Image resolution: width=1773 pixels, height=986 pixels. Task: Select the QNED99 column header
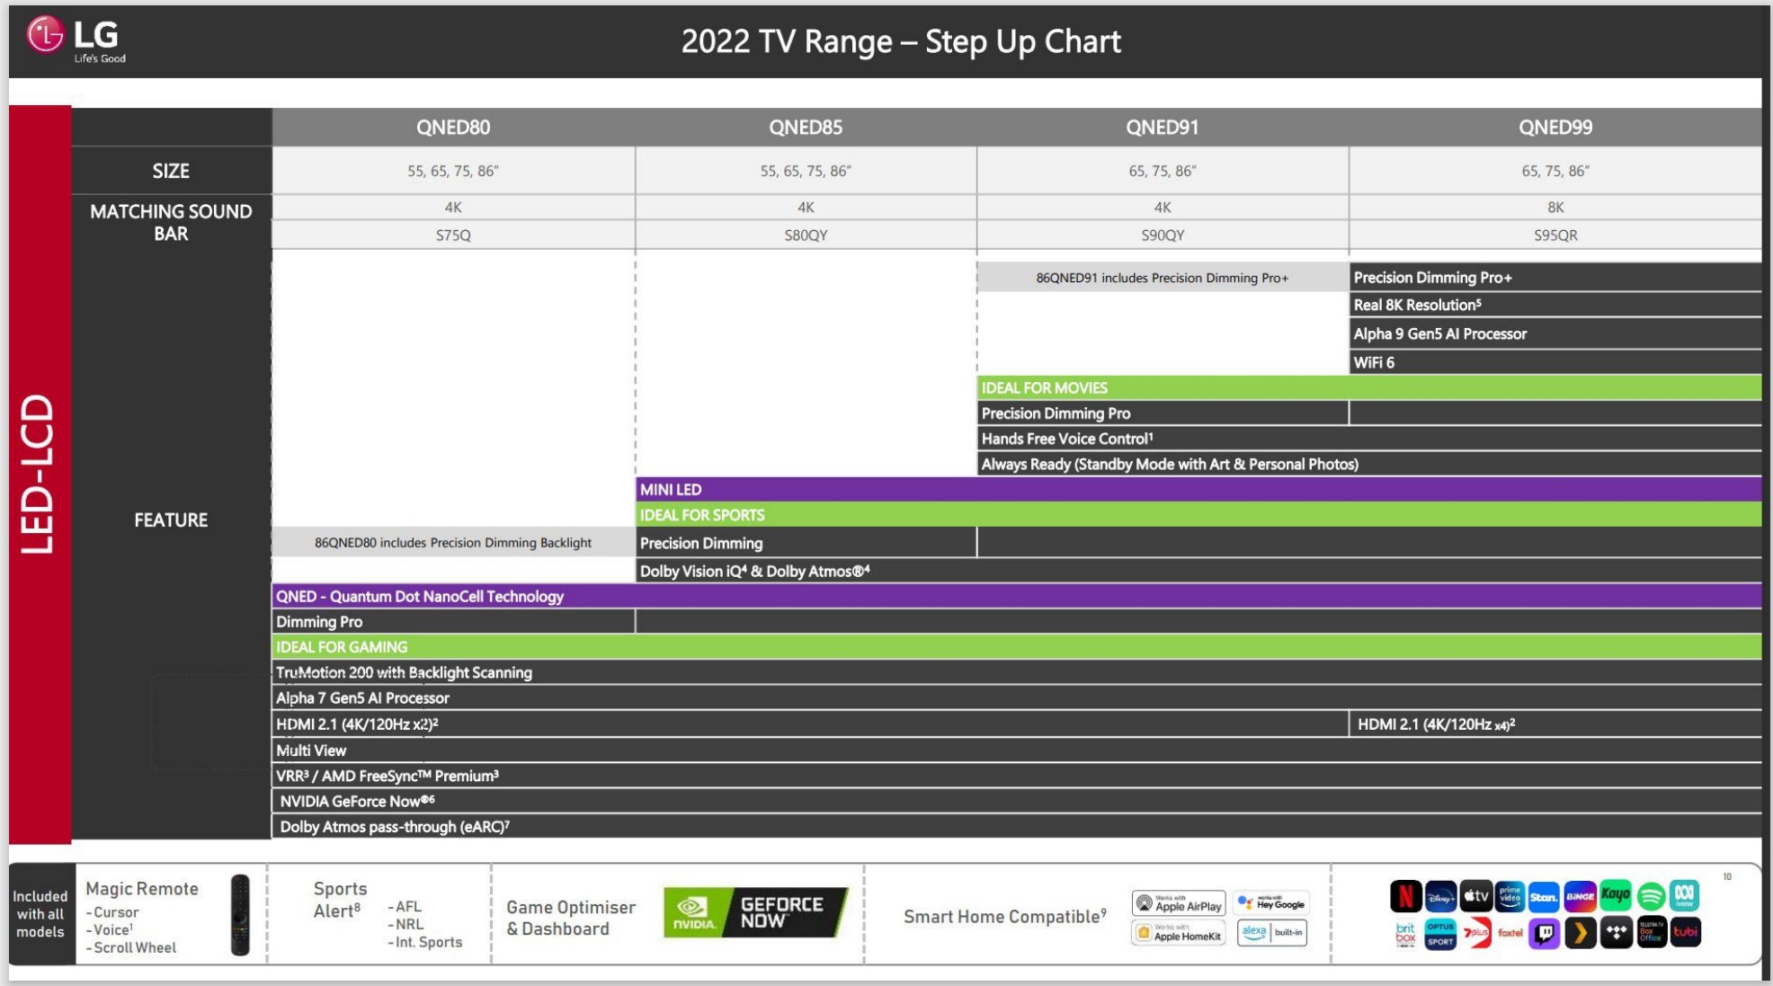[1555, 128]
